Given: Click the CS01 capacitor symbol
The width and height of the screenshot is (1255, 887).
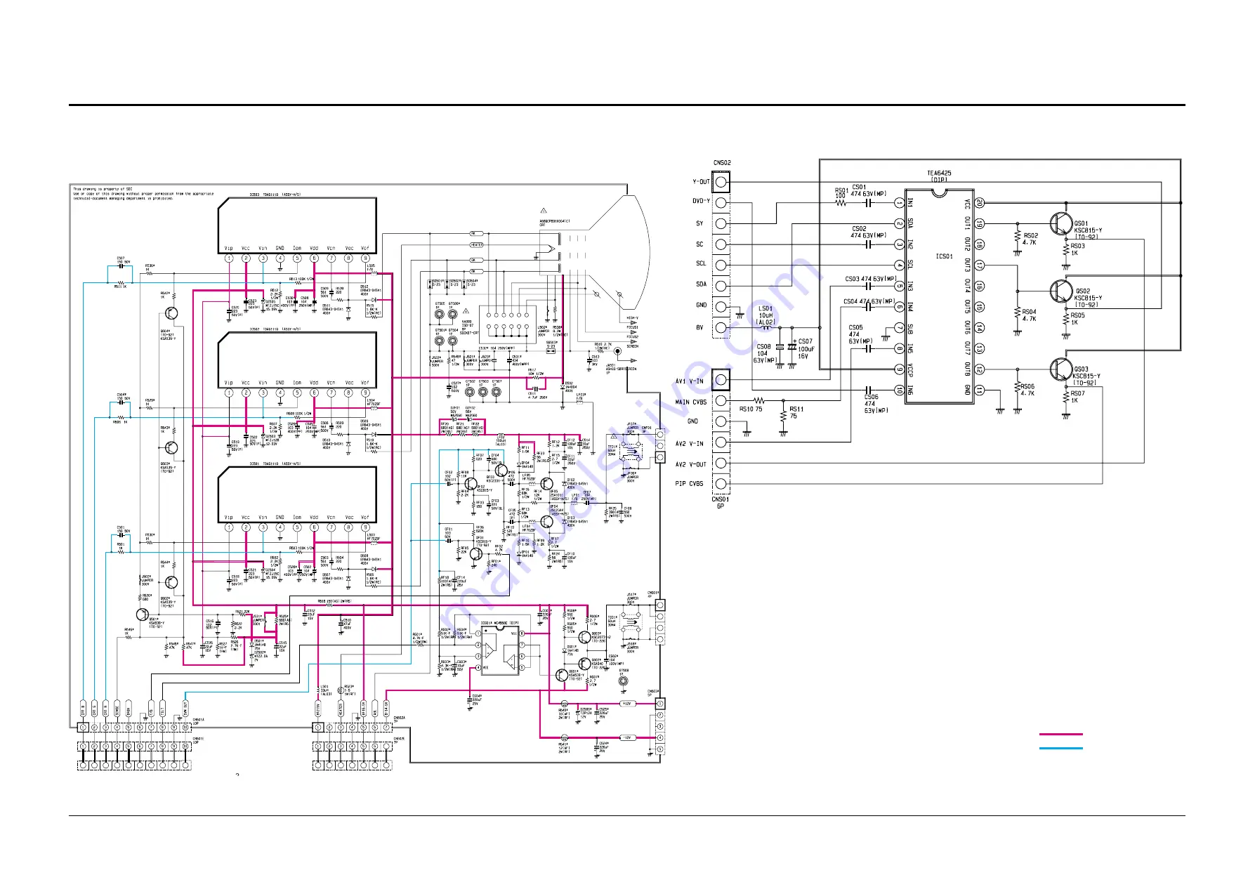Looking at the screenshot, I should point(869,203).
